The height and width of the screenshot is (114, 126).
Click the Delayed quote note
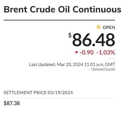(103, 69)
